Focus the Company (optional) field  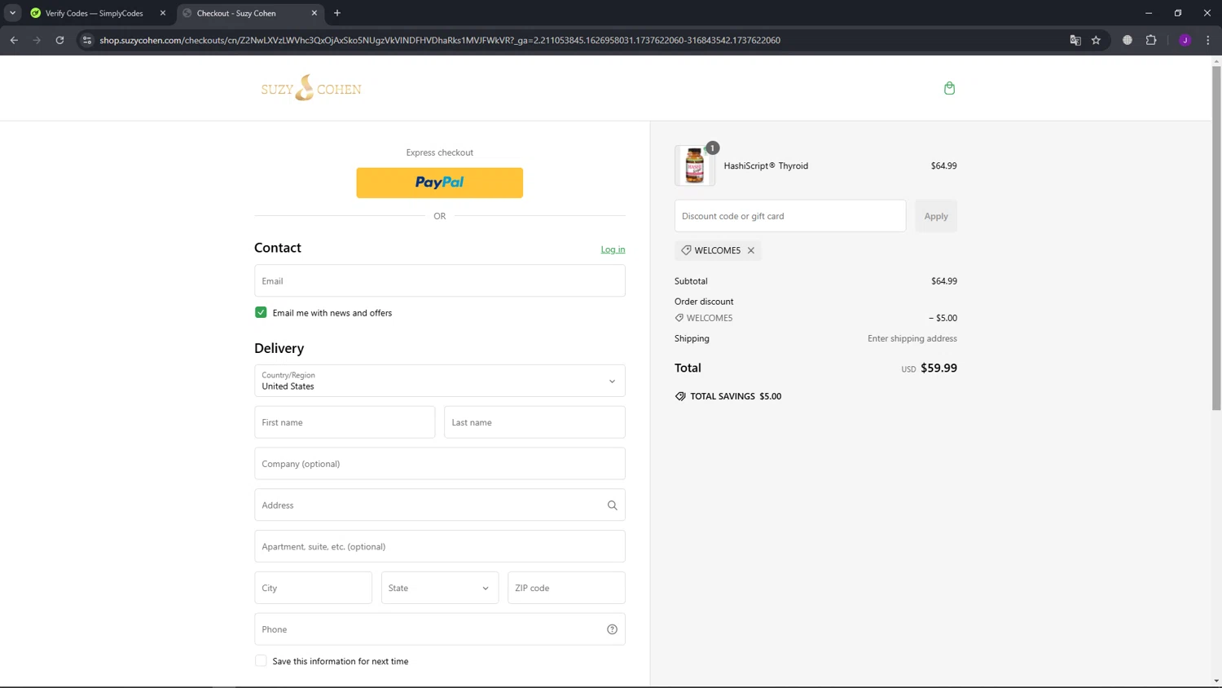coord(440,464)
